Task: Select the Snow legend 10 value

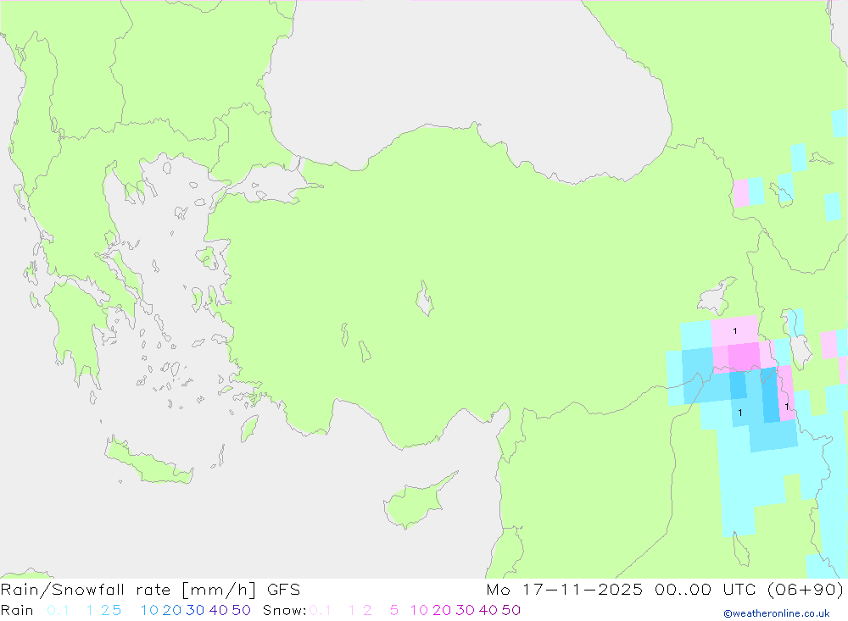Action: pos(419,610)
